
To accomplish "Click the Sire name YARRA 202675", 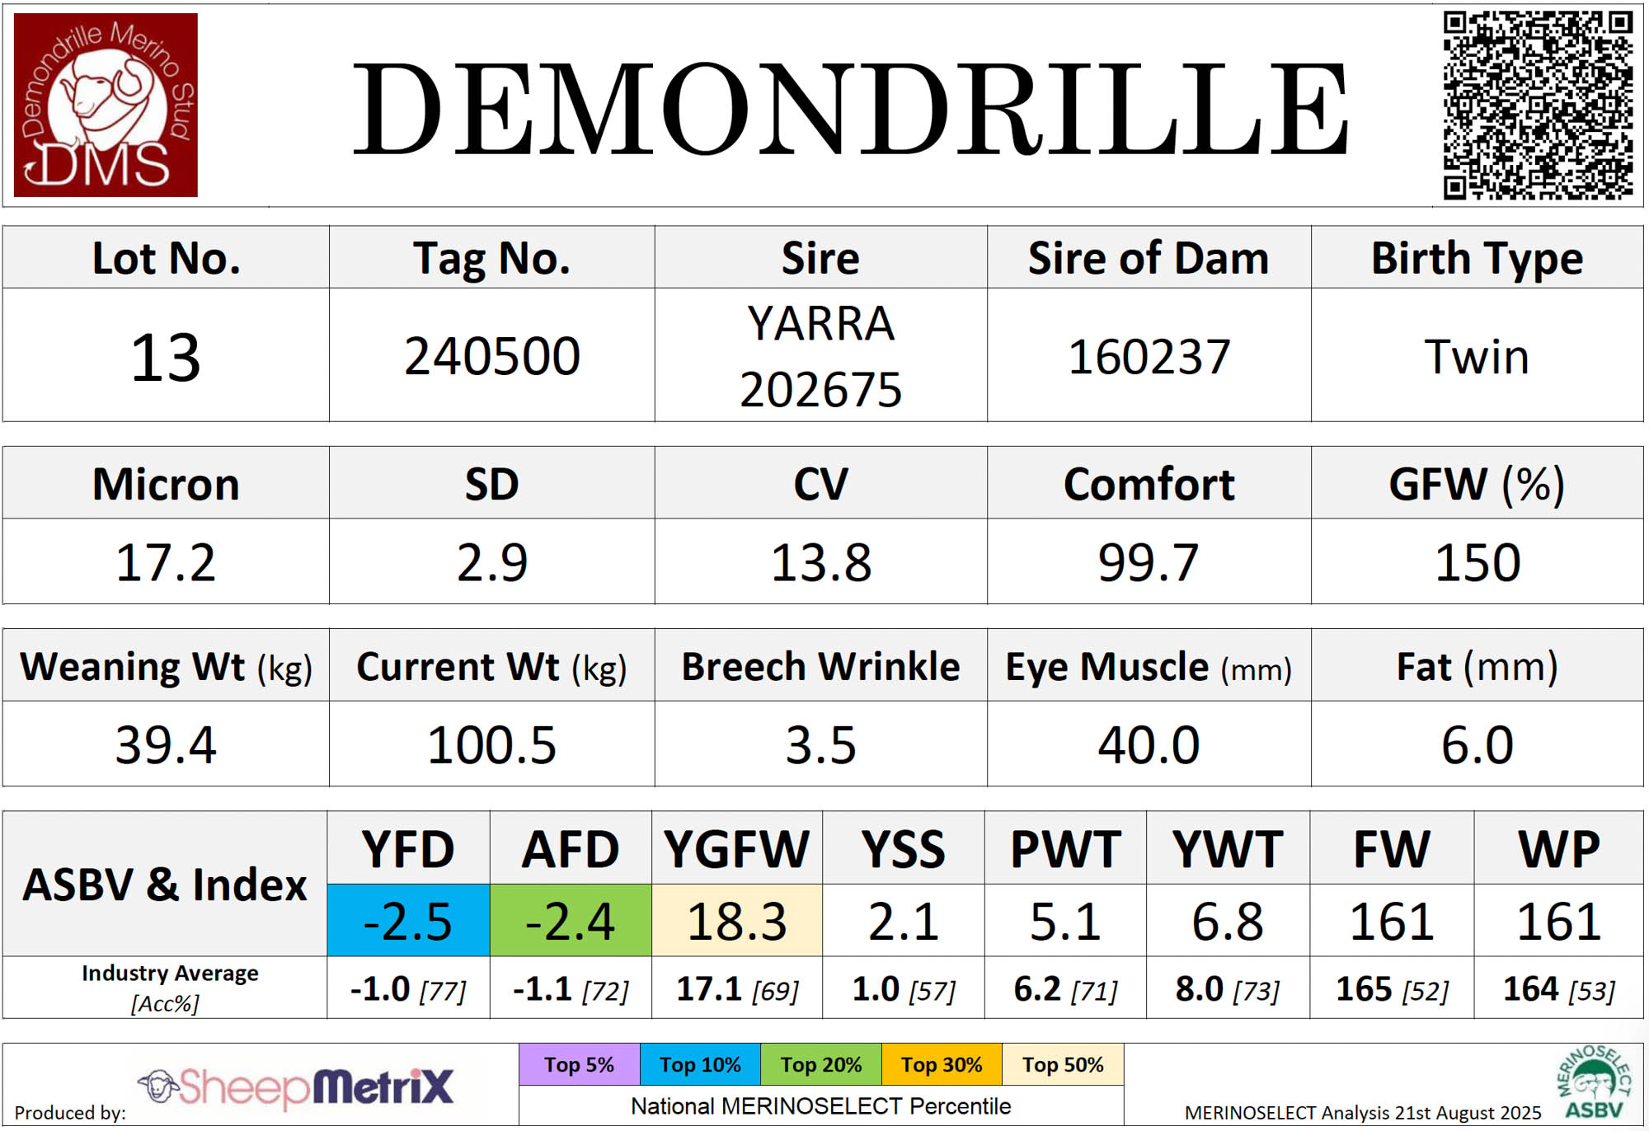I will (820, 356).
